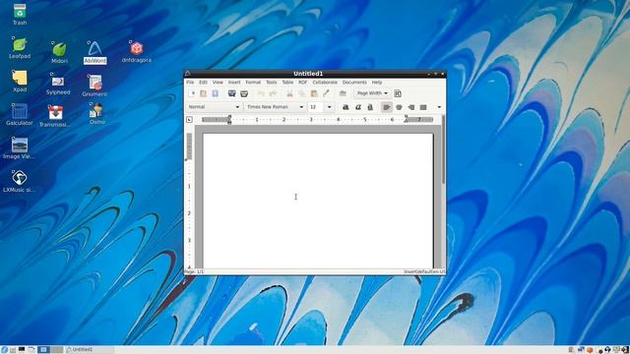Click the Open file toolbar icon

[204, 93]
